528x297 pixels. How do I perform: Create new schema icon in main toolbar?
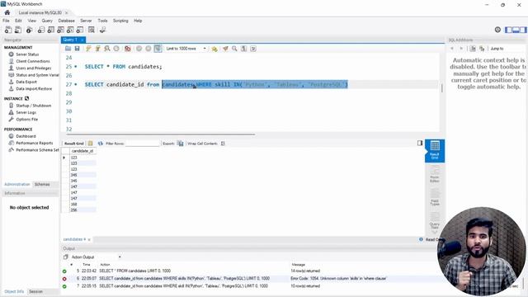[40, 30]
